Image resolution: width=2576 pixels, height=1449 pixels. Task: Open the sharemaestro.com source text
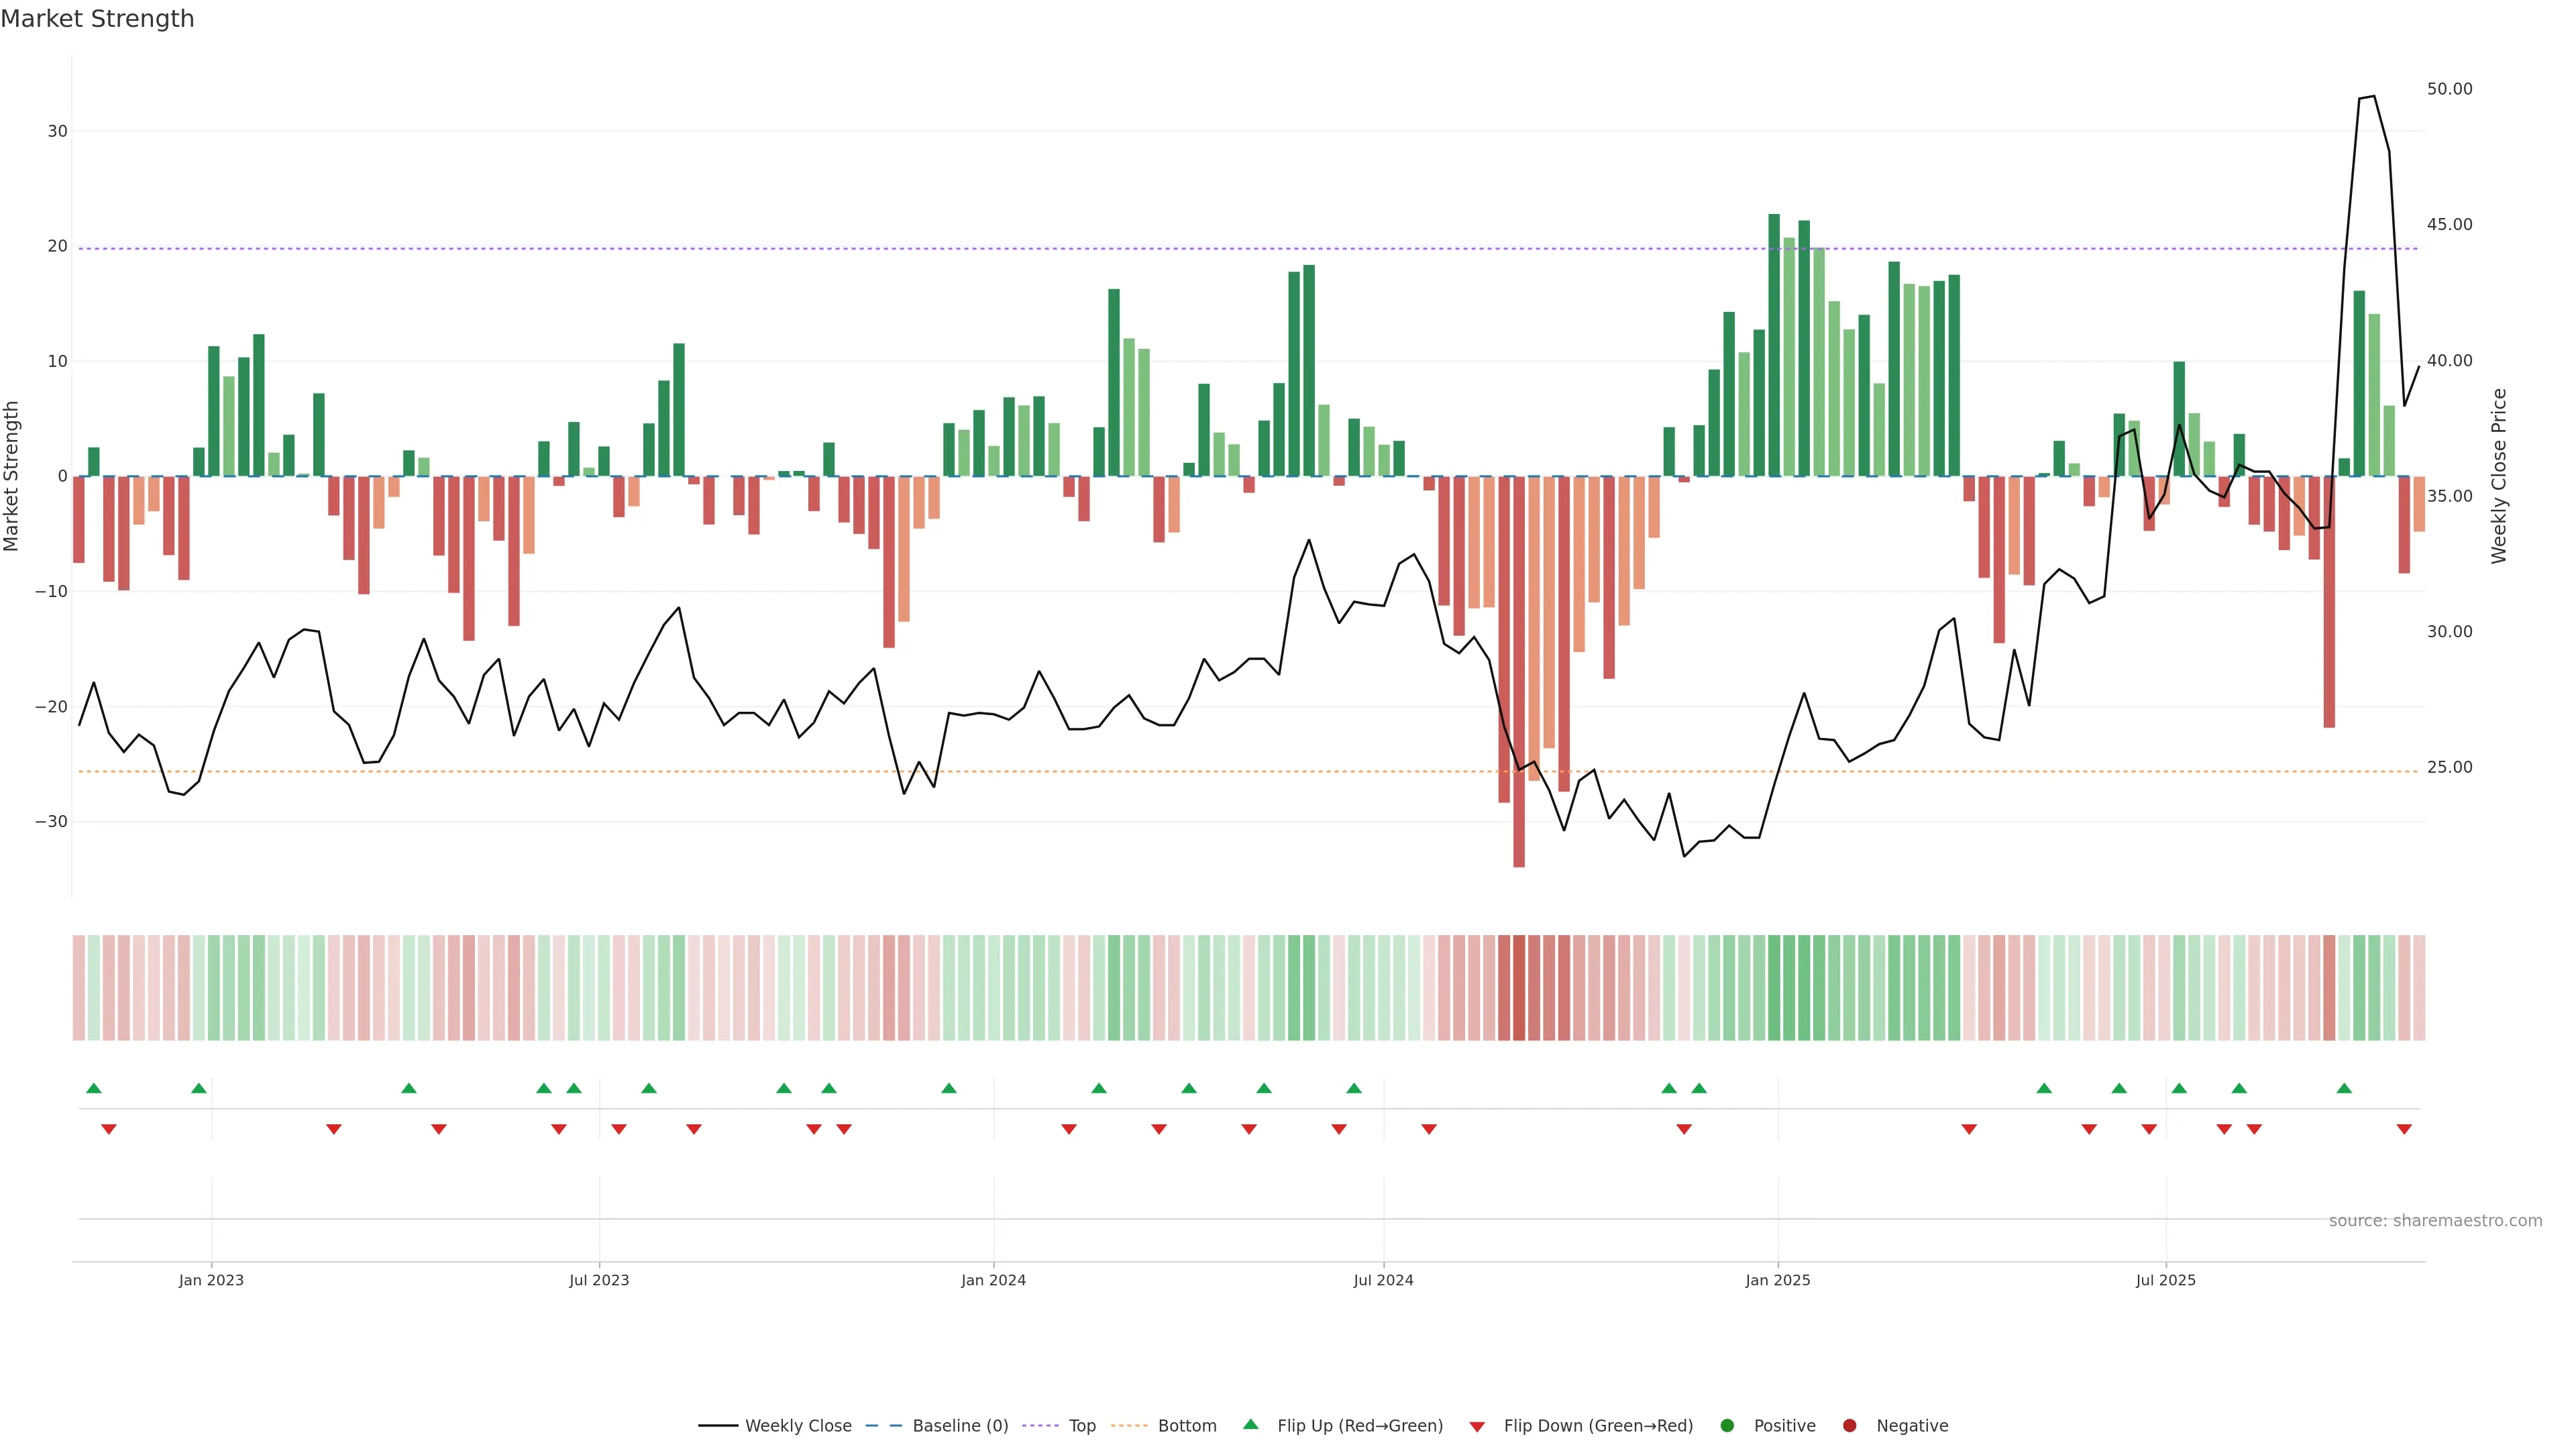(x=2435, y=1220)
